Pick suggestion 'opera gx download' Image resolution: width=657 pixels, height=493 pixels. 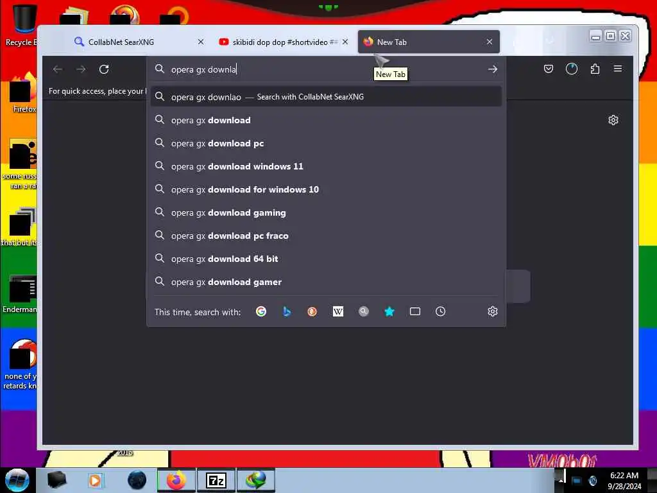(x=326, y=120)
